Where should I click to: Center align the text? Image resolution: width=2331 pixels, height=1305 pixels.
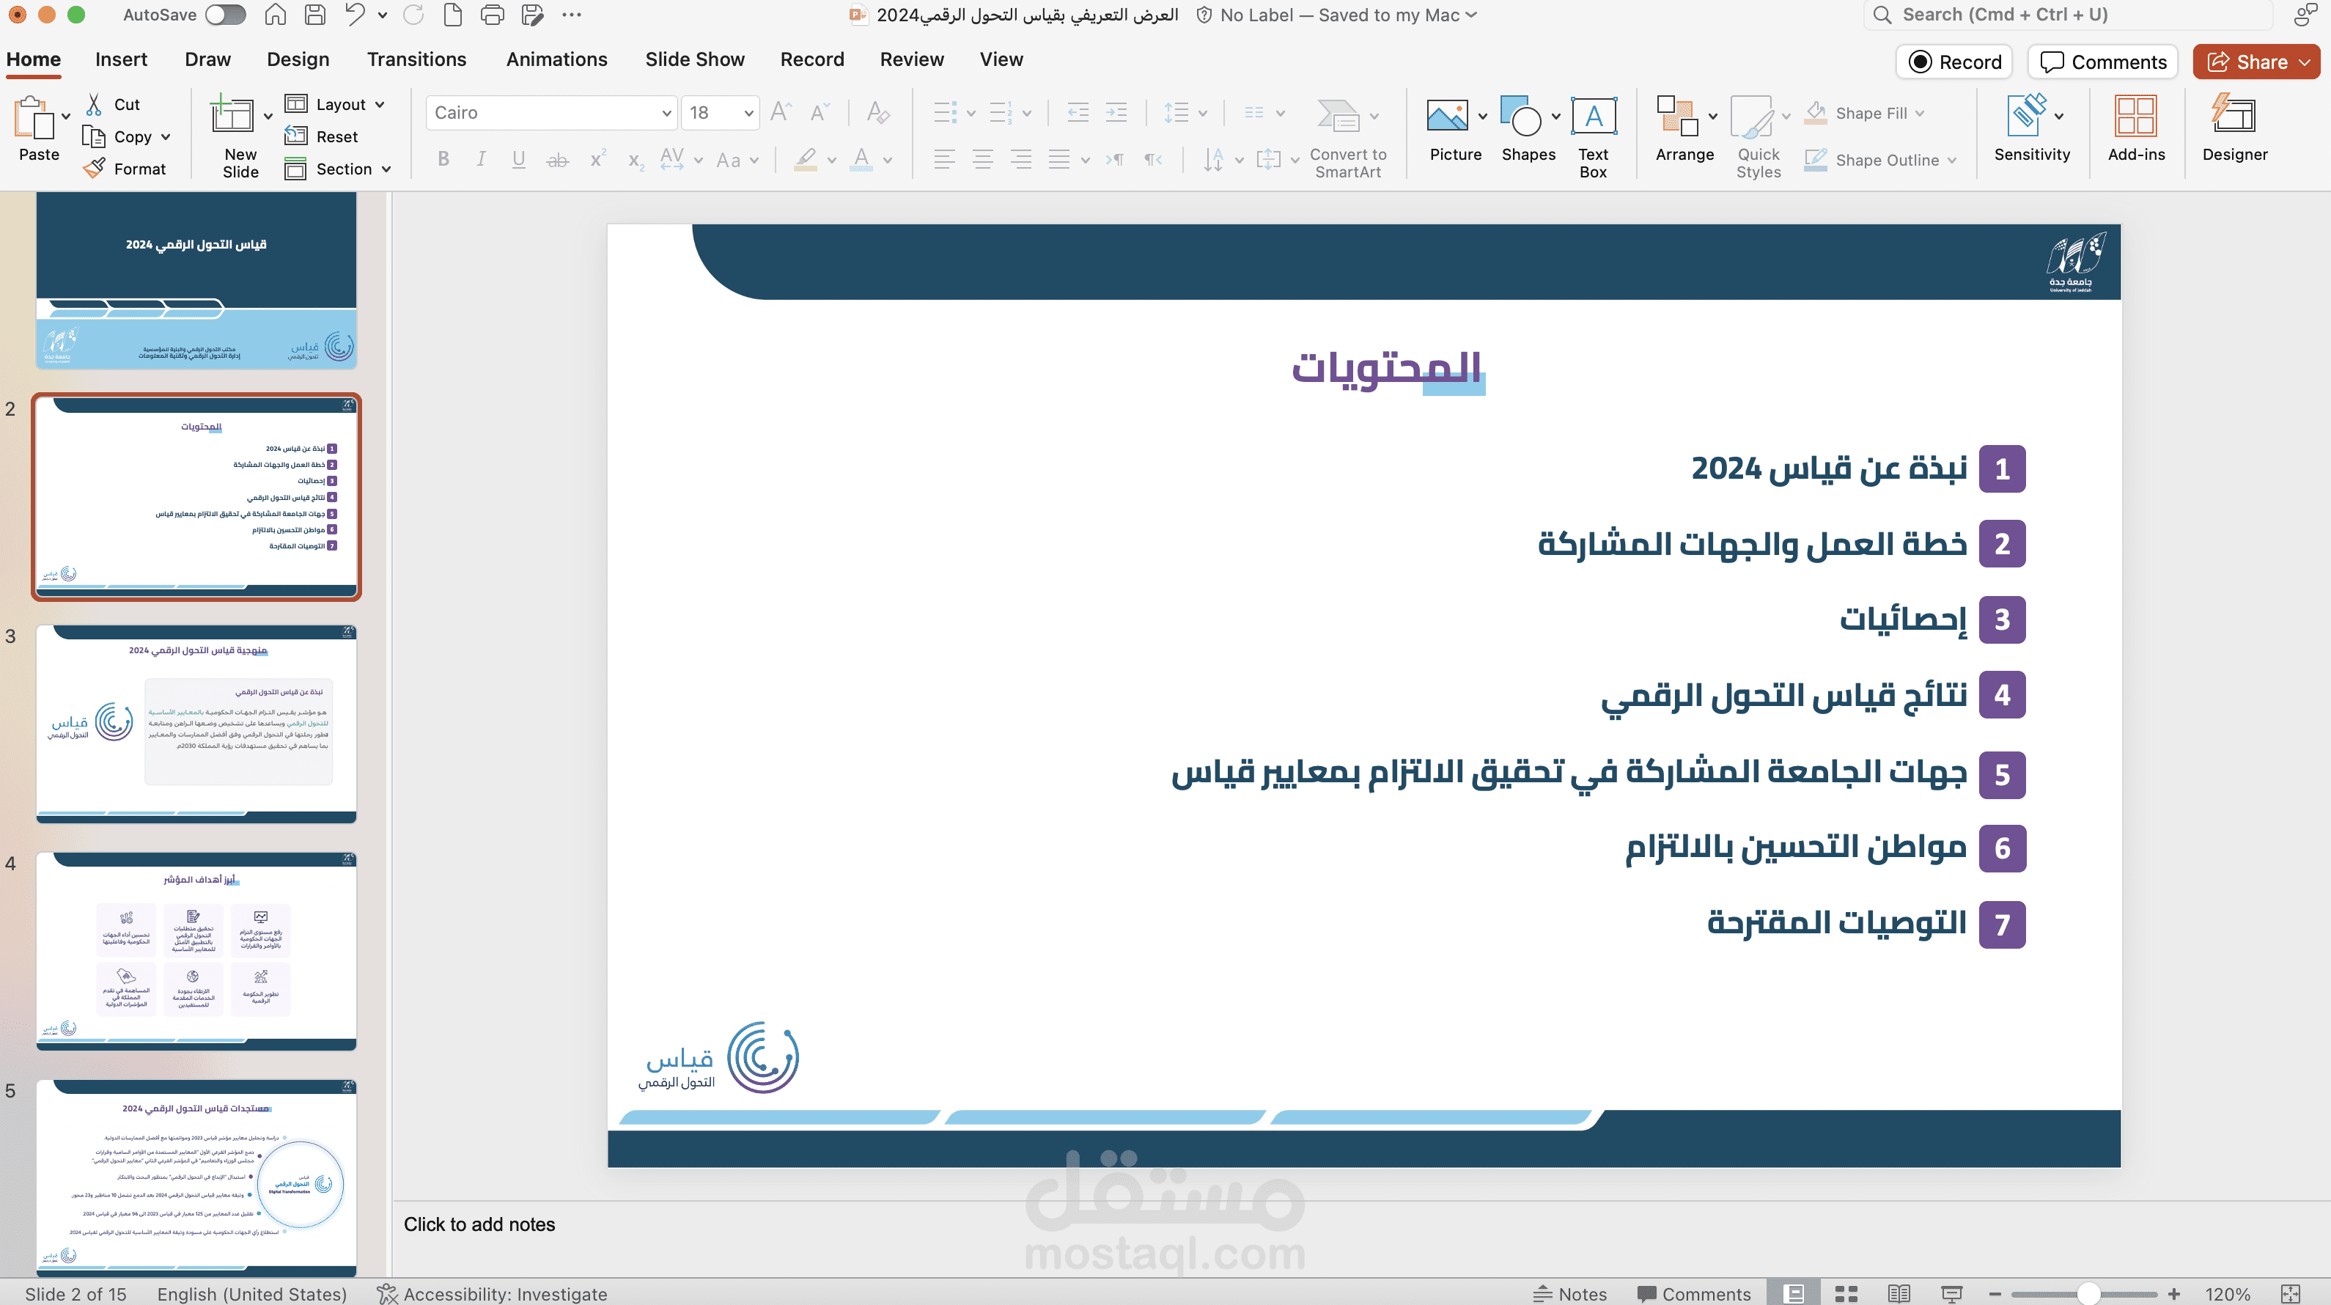click(x=983, y=160)
